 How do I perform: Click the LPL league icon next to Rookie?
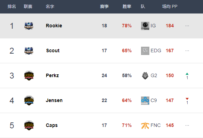(x=29, y=26)
